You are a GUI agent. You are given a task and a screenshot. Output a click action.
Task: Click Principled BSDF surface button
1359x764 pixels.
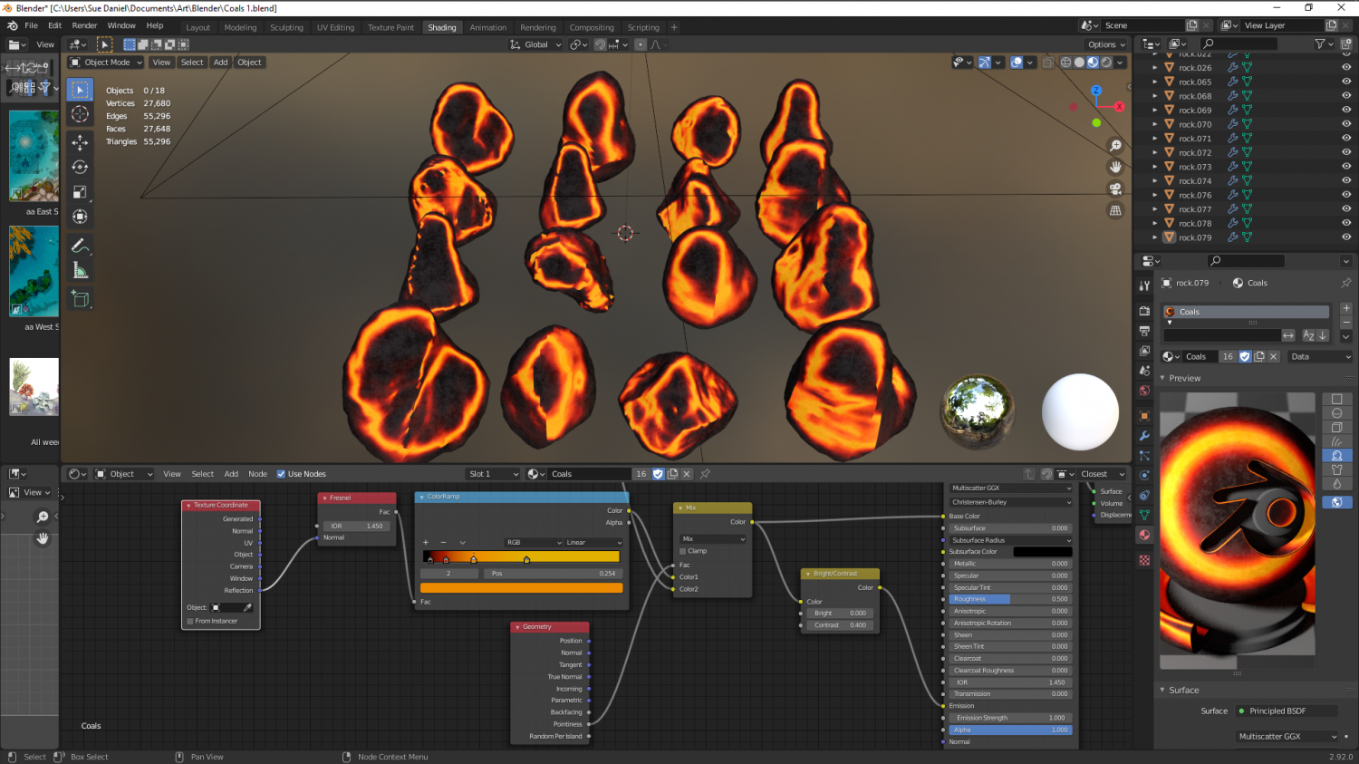1288,711
